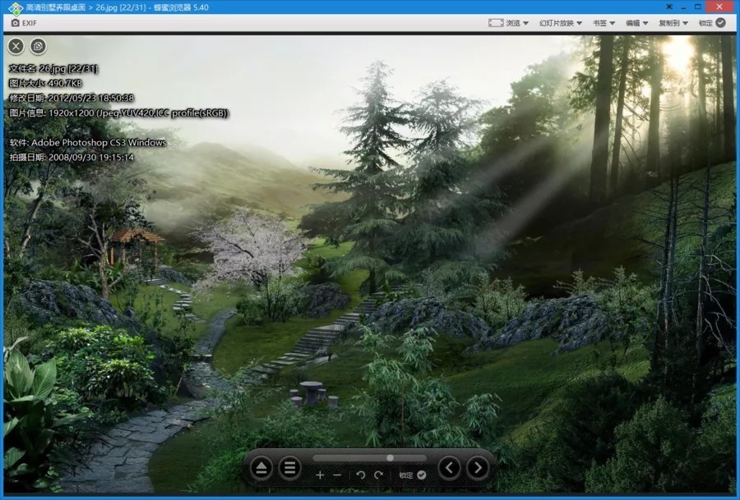Zoom out with the minus icon
This screenshot has width=740, height=500.
tap(337, 475)
